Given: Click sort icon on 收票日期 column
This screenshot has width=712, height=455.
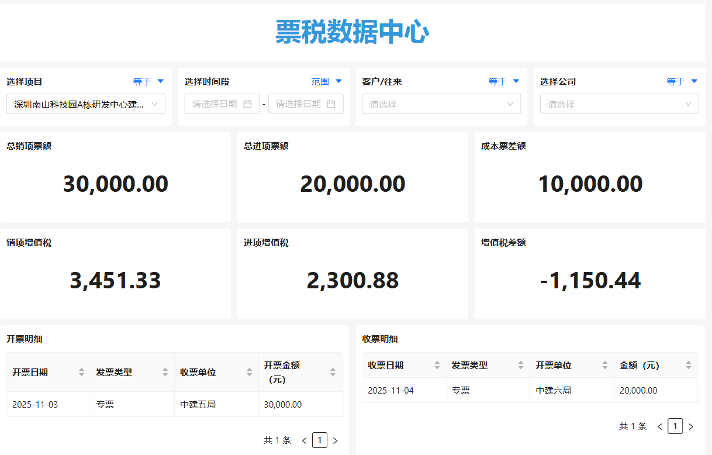Looking at the screenshot, I should pos(438,364).
